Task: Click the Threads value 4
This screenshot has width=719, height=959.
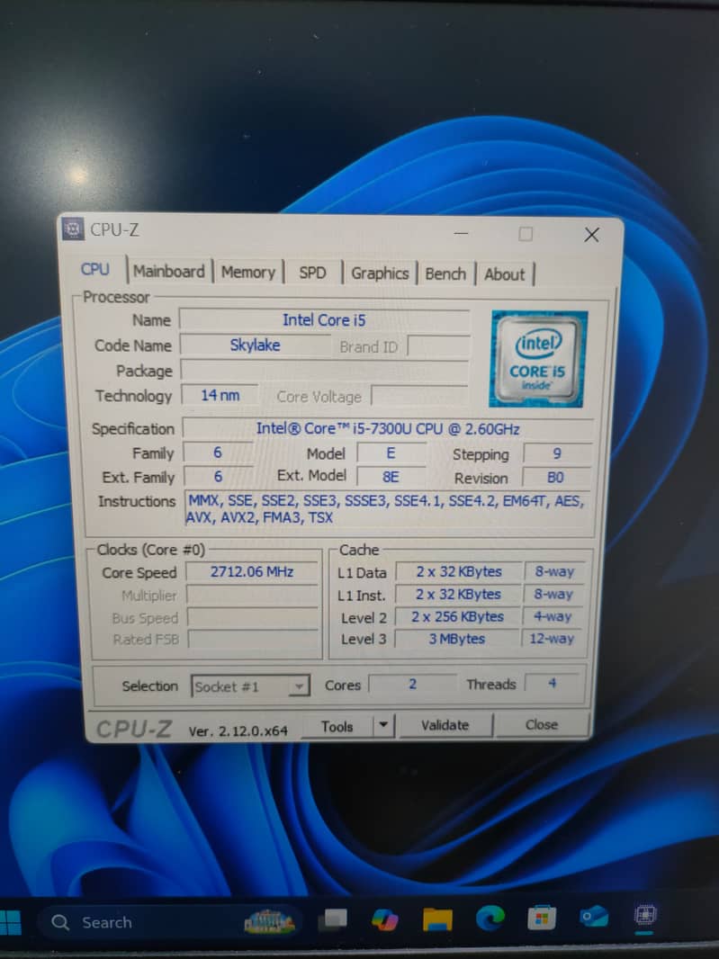Action: tap(553, 683)
